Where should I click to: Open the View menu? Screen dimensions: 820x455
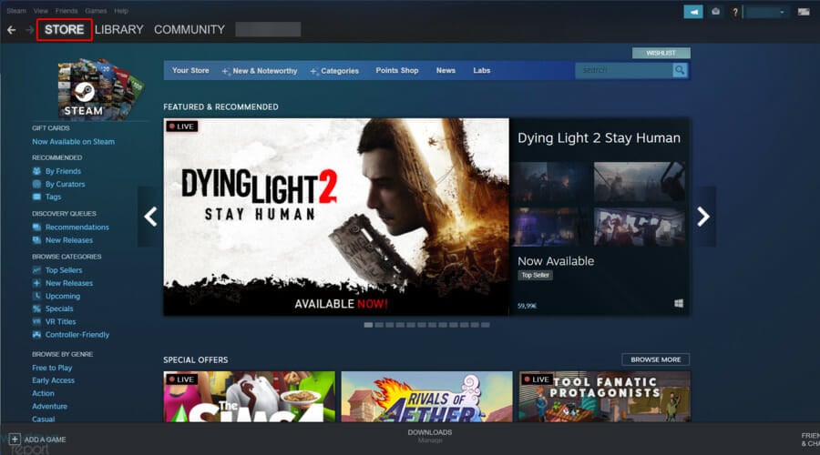click(41, 10)
